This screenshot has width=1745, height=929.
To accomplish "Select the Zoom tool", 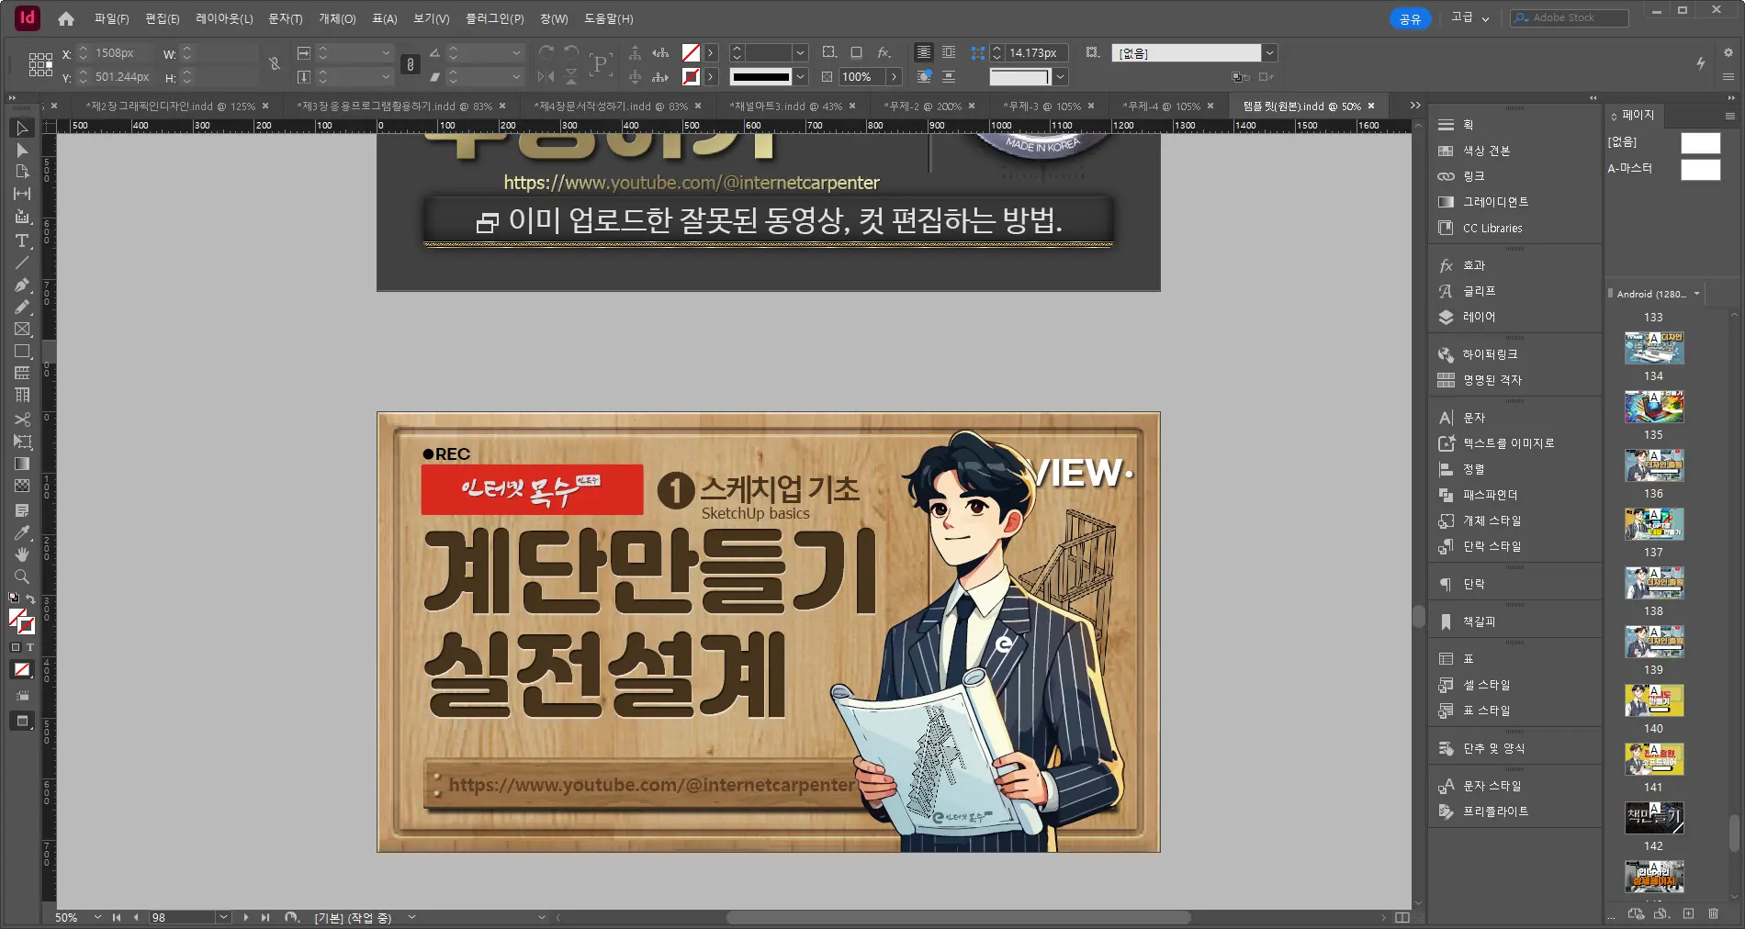I will [22, 576].
